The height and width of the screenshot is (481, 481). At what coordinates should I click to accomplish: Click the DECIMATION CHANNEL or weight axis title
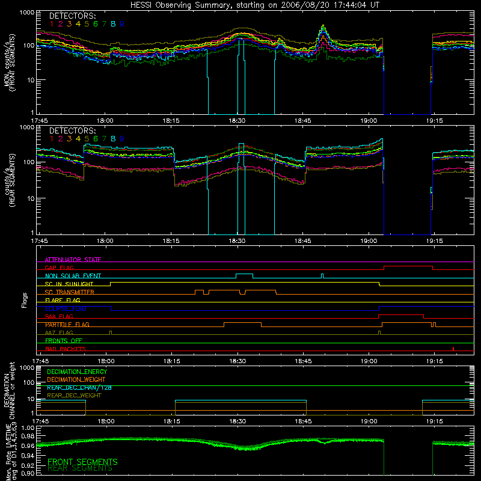pos(9,390)
